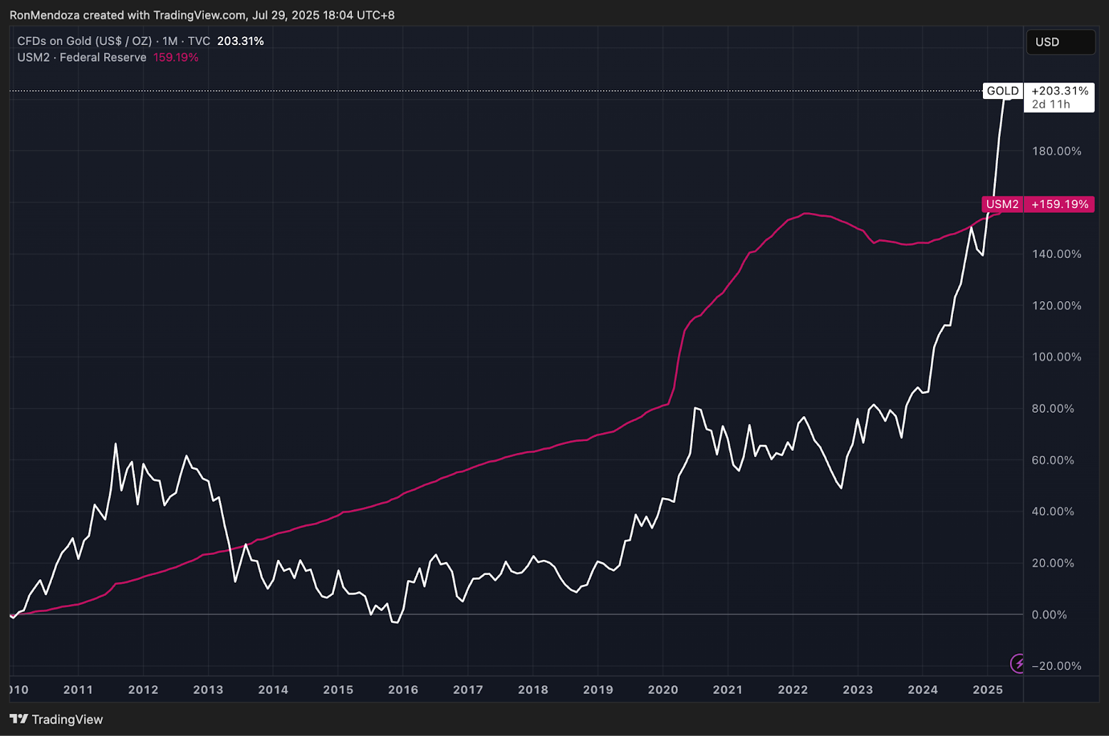Click the CFDs on Gold legend title
This screenshot has width=1109, height=736.
click(x=113, y=41)
